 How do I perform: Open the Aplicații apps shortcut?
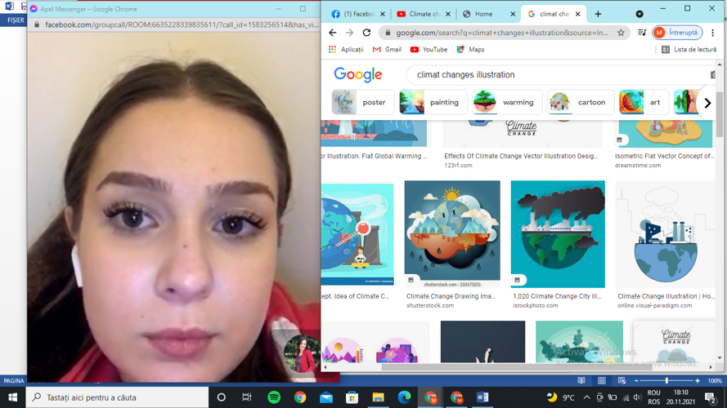[345, 50]
